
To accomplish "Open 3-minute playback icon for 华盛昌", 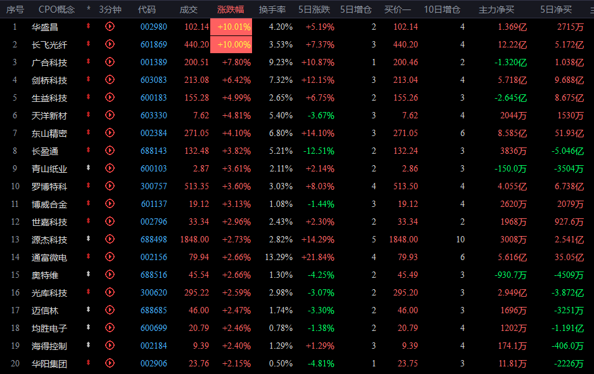I will click(110, 27).
